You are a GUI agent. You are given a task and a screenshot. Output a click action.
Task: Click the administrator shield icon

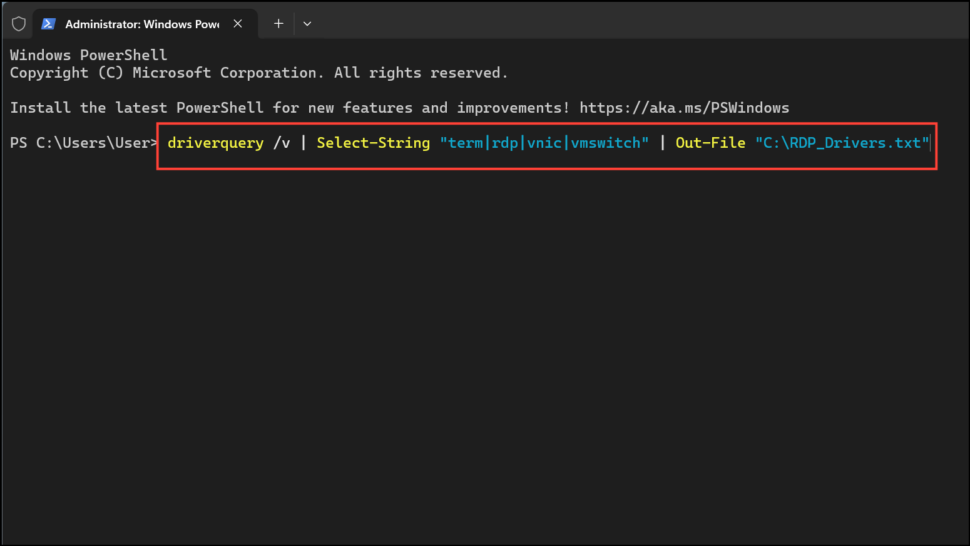(19, 24)
